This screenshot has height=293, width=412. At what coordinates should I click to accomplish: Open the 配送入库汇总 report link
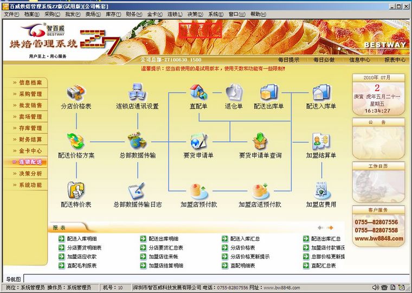coord(245,239)
